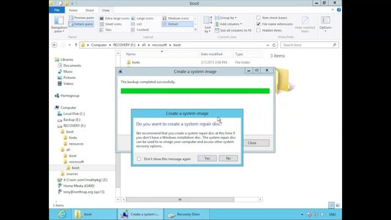
Task: Click the horizontal scrollbar thumb
Action: (x=180, y=199)
